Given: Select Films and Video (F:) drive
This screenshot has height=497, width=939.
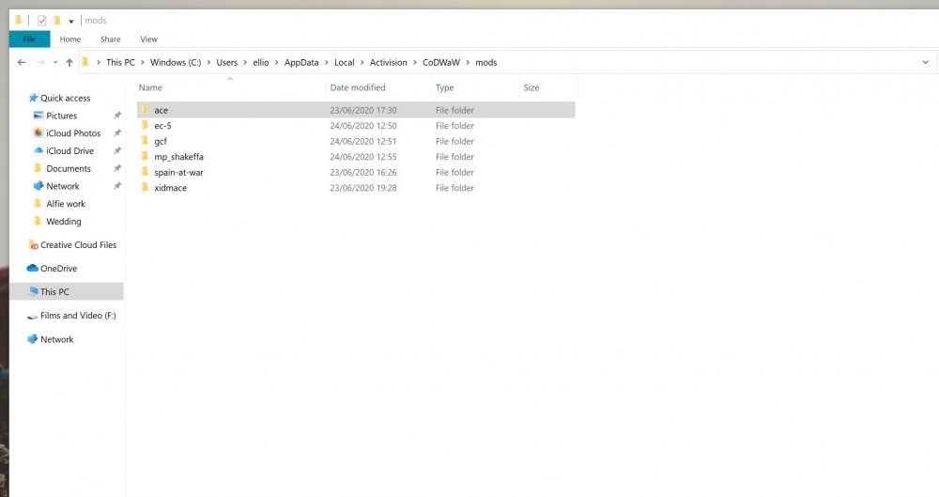Looking at the screenshot, I should pyautogui.click(x=77, y=316).
